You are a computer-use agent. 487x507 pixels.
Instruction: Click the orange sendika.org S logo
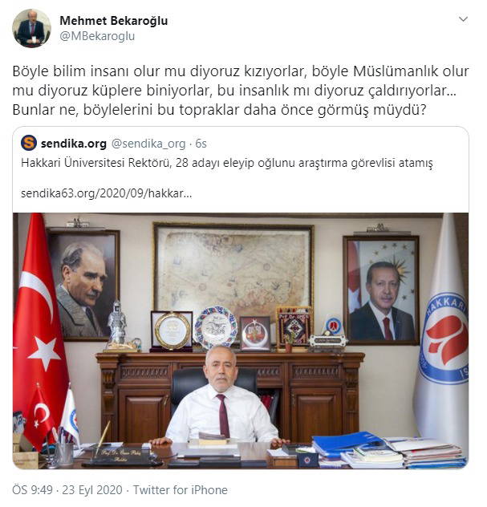(x=29, y=143)
